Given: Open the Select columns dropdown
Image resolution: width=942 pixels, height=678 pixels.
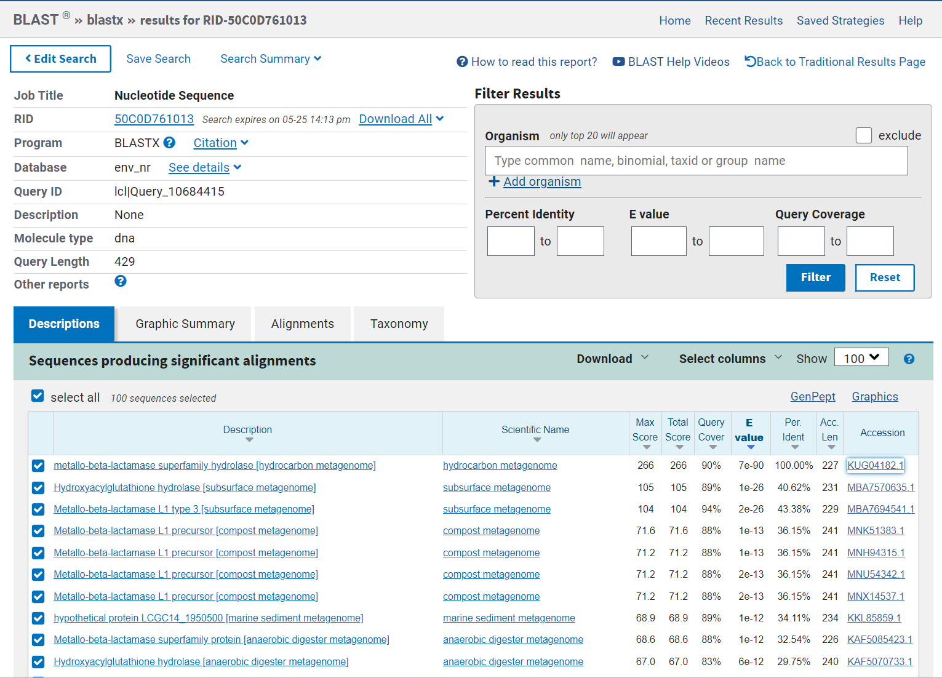Looking at the screenshot, I should [x=730, y=359].
